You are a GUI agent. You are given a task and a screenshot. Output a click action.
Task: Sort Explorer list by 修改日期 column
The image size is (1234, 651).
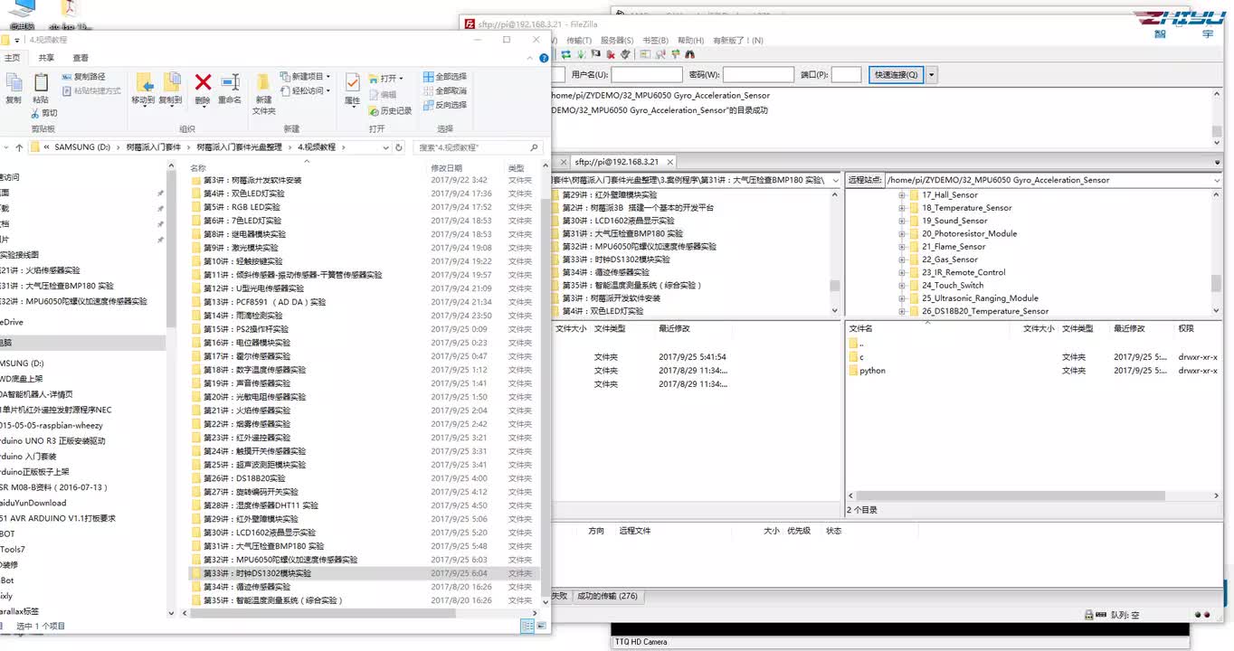click(447, 168)
